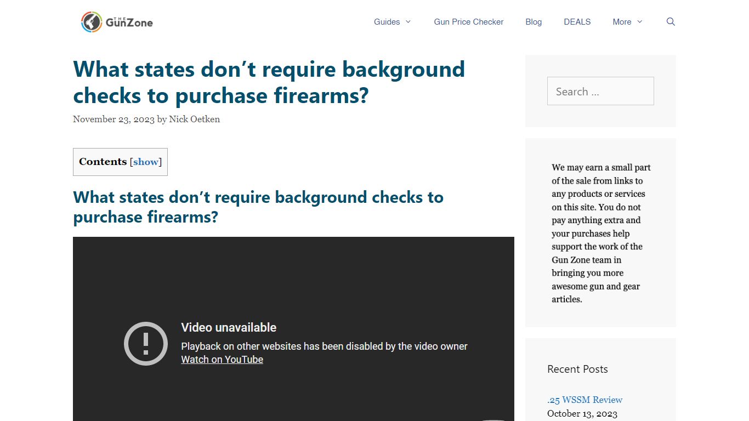
Task: Click the subheading about background checks
Action: pos(258,207)
